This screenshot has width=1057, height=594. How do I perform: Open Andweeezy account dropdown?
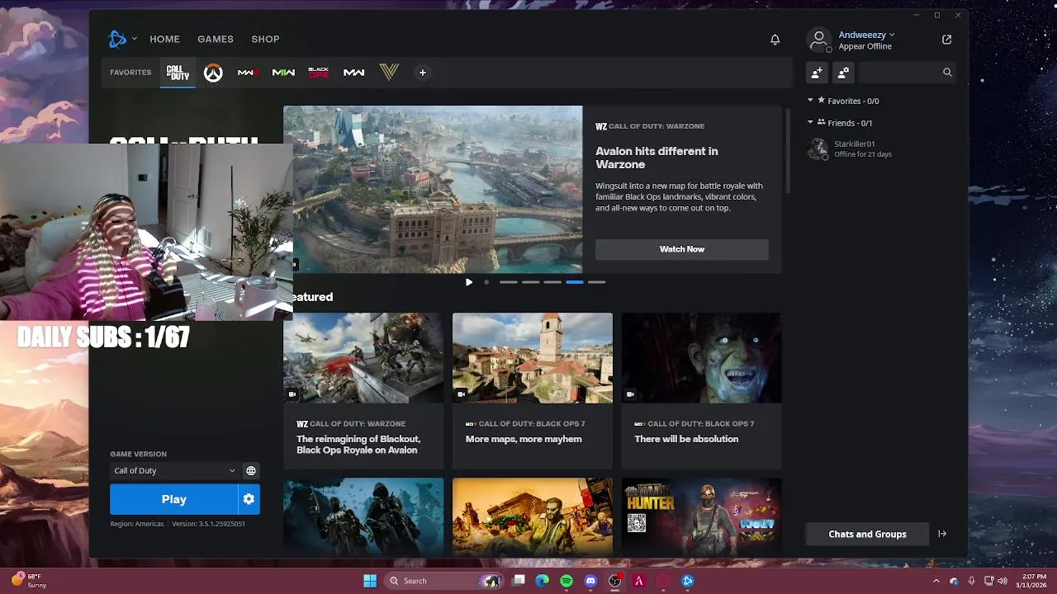pos(866,35)
